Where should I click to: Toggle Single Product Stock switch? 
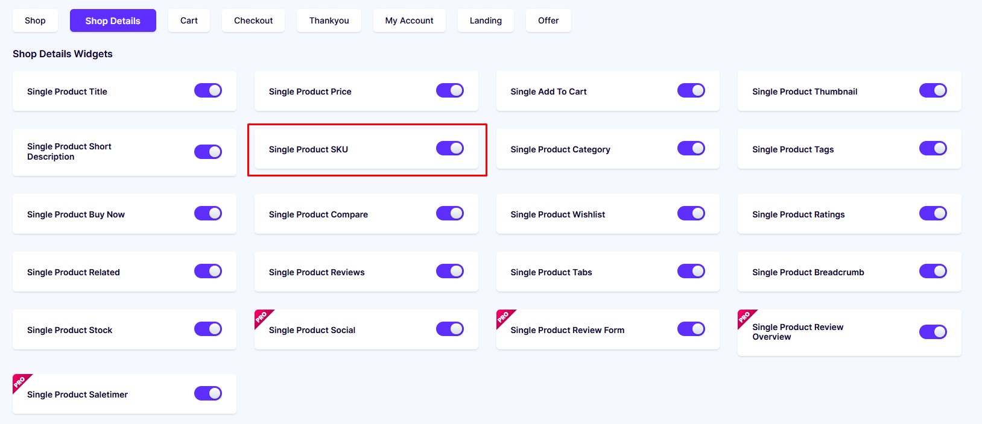208,329
